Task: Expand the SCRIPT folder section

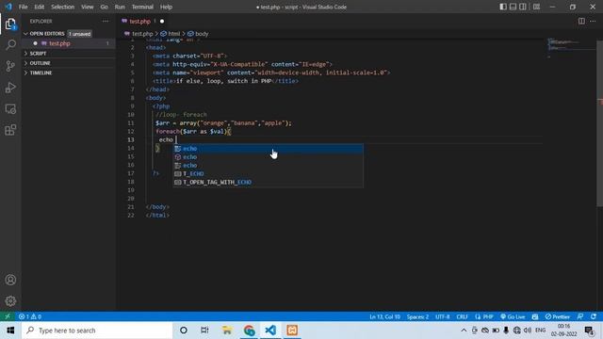Action: pos(69,54)
